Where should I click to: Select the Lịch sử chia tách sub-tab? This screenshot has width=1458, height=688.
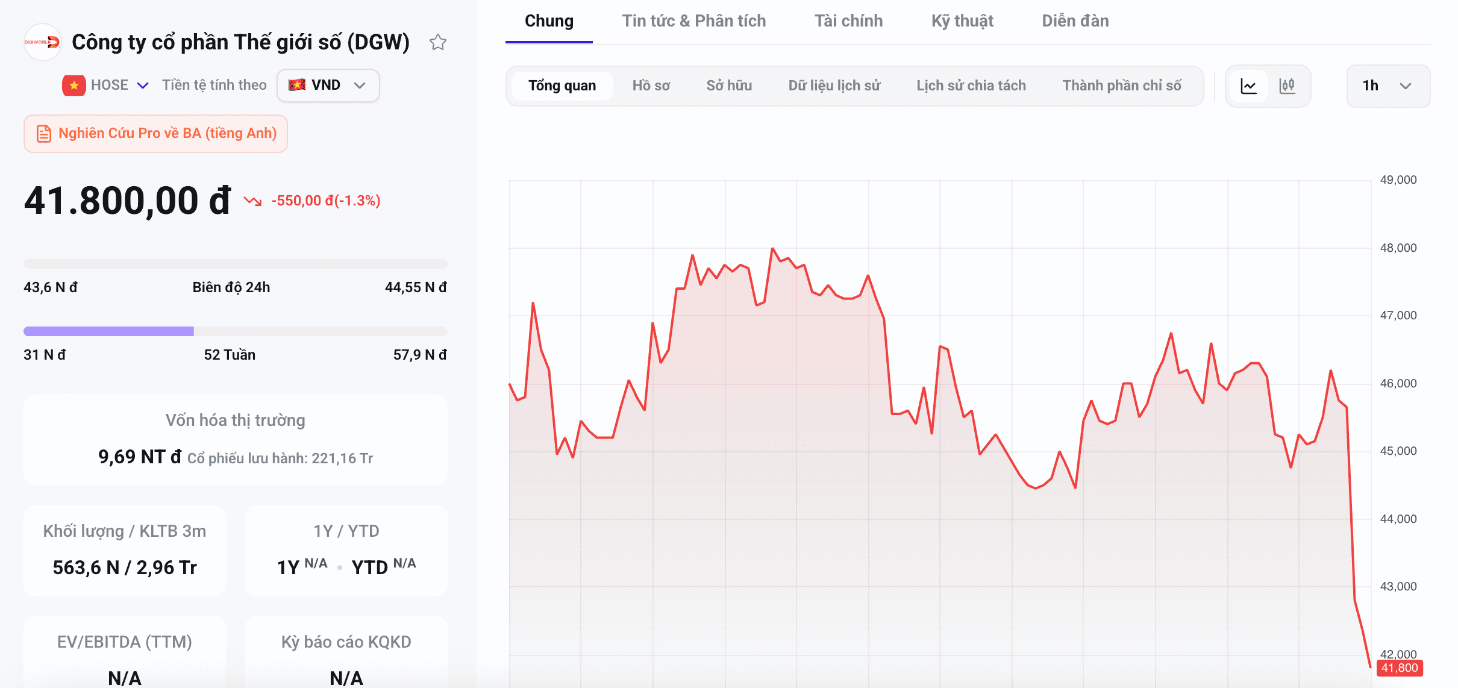click(971, 86)
